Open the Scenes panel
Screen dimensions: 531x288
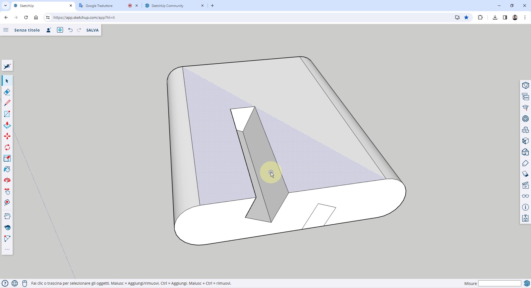coord(525,185)
